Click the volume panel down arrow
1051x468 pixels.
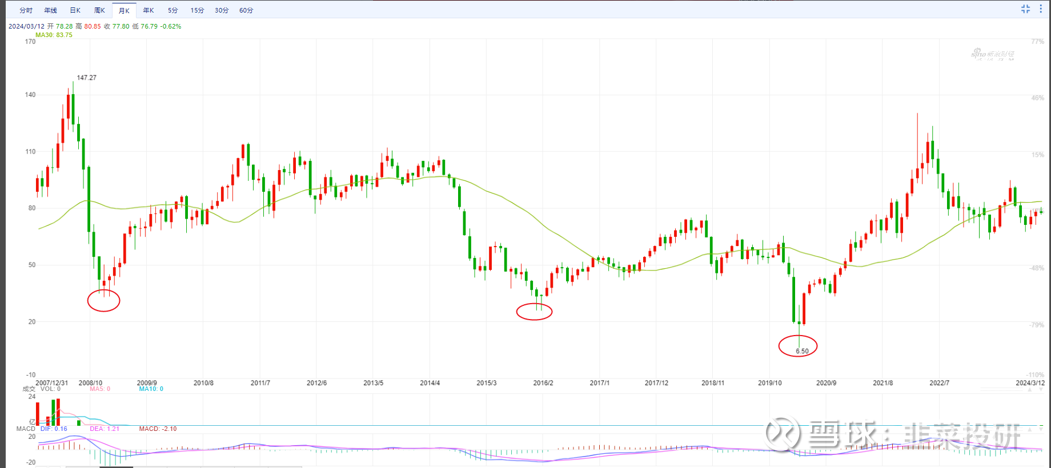click(x=1041, y=389)
